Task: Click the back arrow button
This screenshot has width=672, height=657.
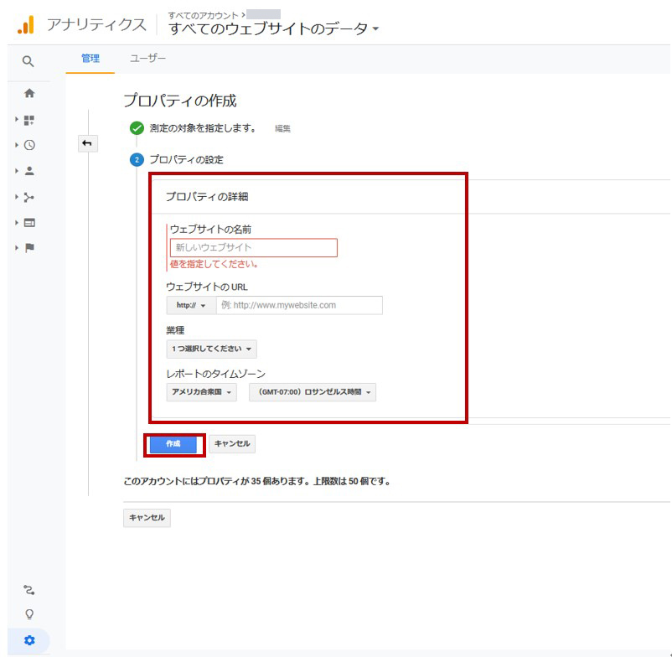Action: coord(87,144)
